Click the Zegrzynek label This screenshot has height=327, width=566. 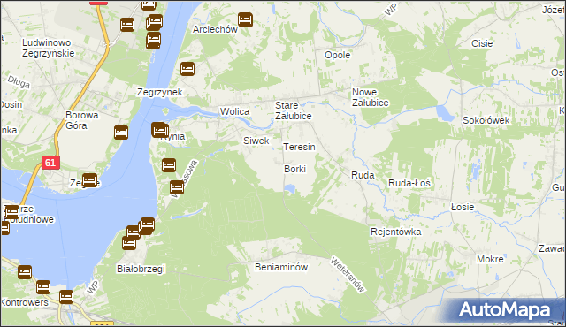(160, 92)
